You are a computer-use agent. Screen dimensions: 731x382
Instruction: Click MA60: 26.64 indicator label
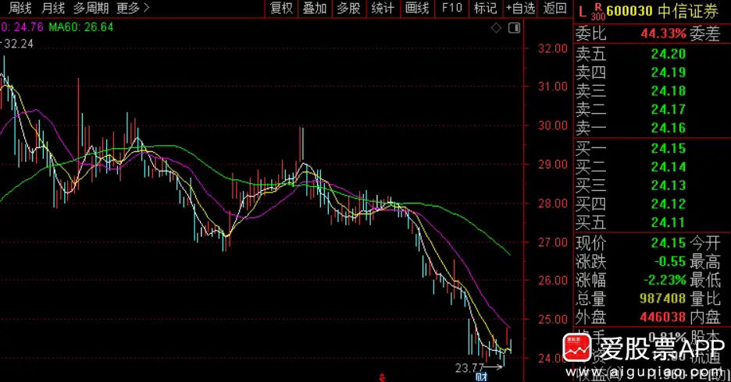[81, 27]
